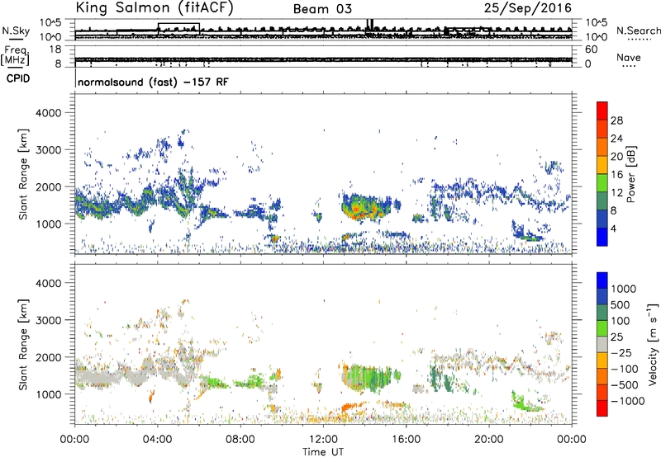Click the '28' power colorbar tick label
Image resolution: width=661 pixels, height=457 pixels.
coord(616,120)
